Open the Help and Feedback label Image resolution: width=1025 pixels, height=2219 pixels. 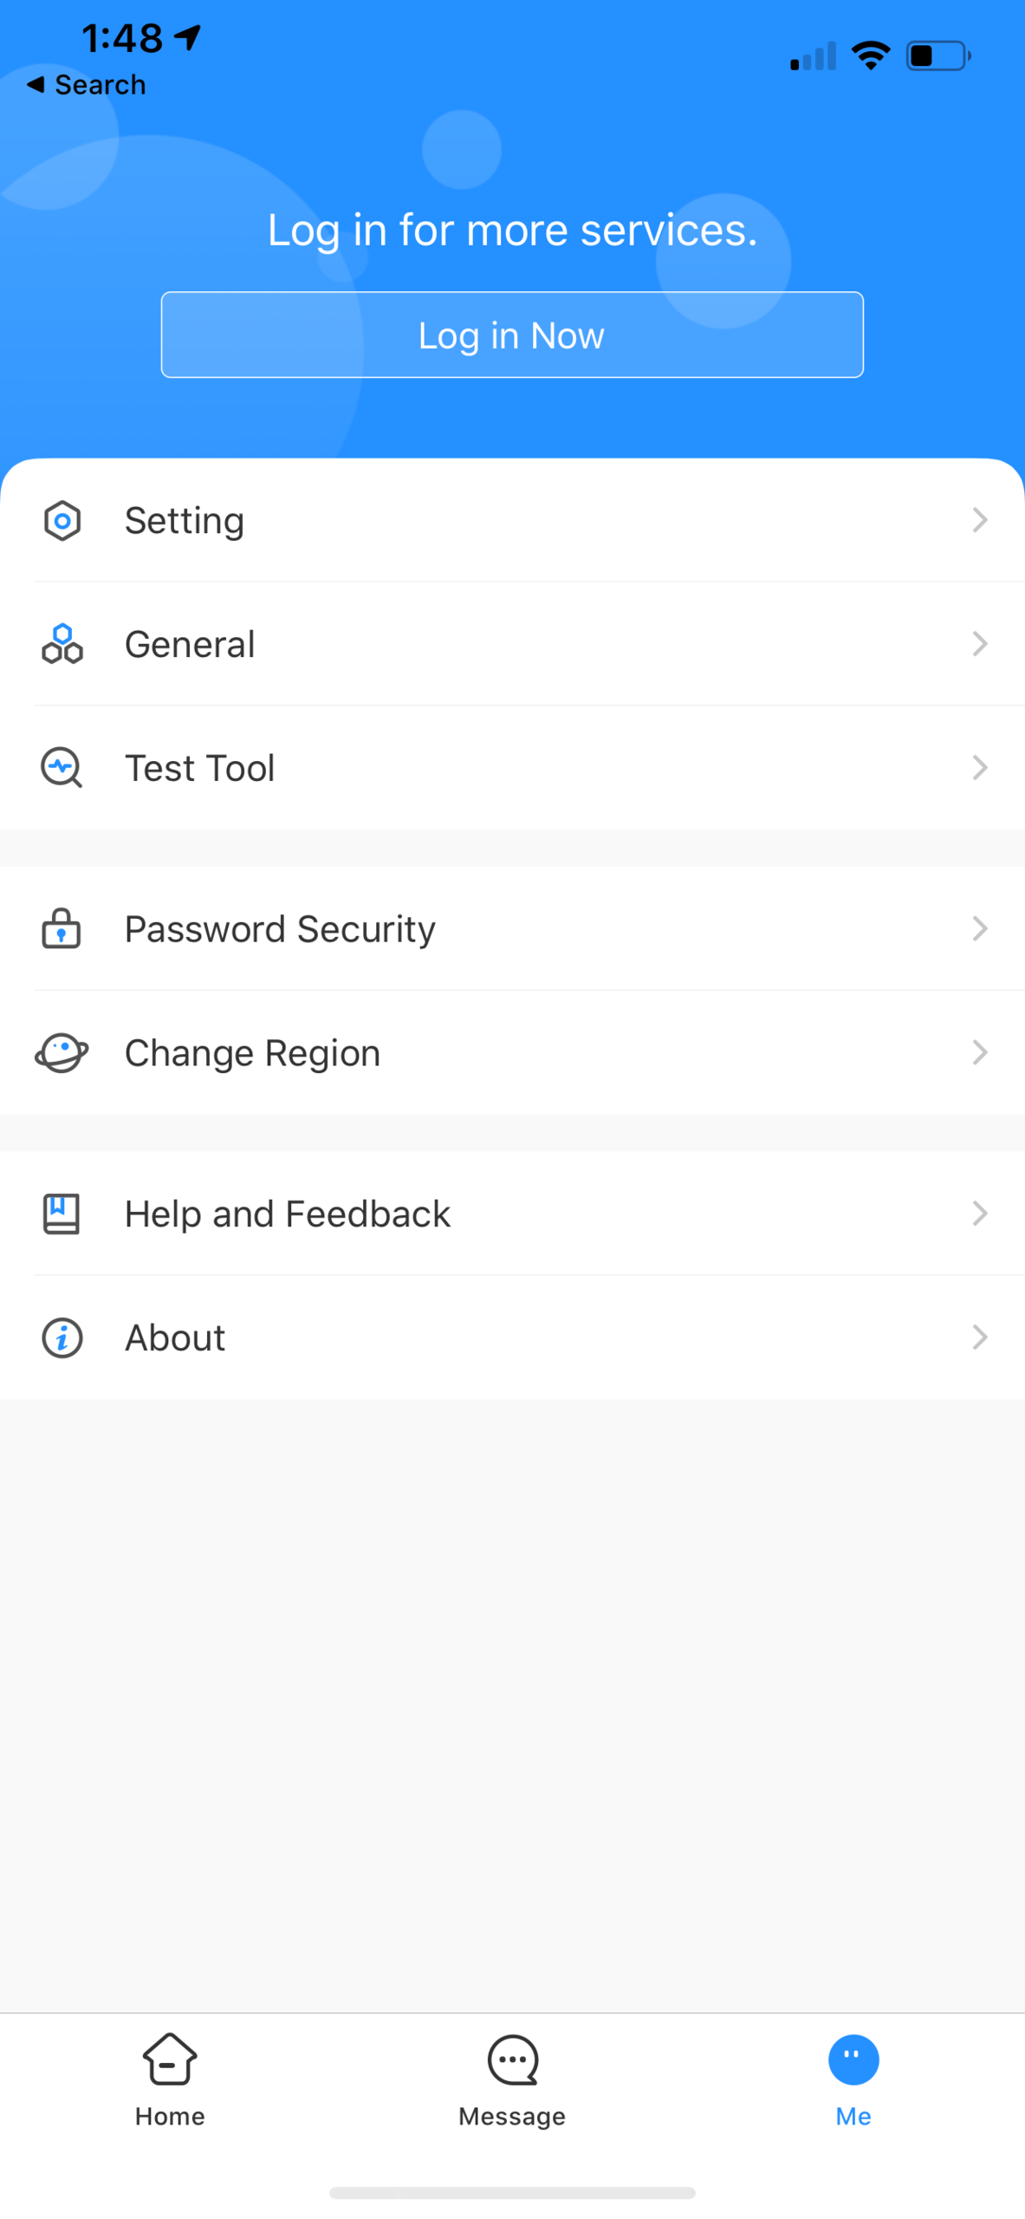pyautogui.click(x=288, y=1214)
